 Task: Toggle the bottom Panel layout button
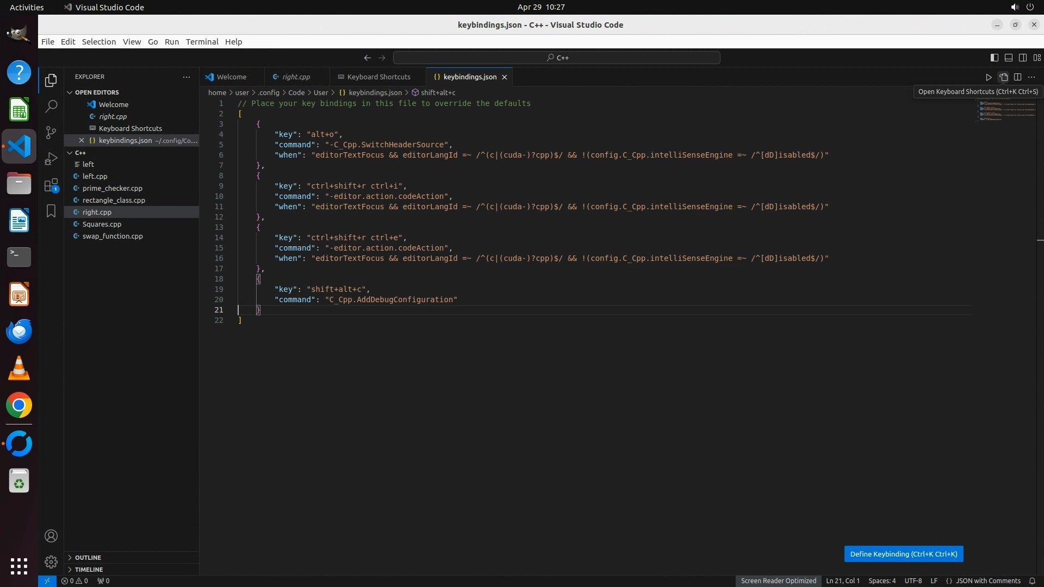click(x=1008, y=58)
